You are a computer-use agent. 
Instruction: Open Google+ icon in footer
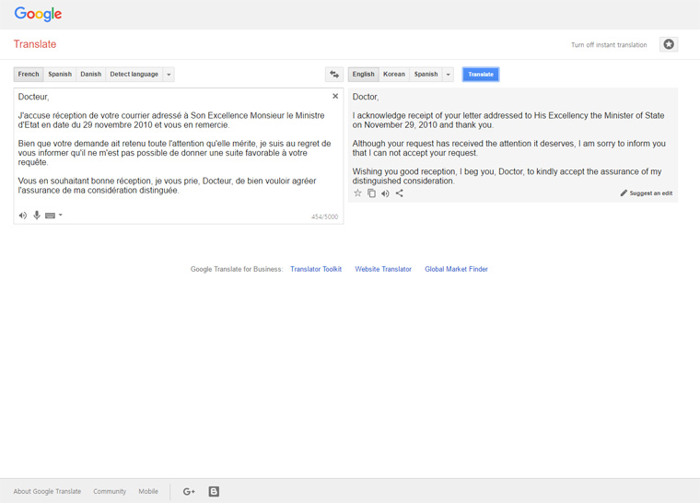(x=189, y=491)
